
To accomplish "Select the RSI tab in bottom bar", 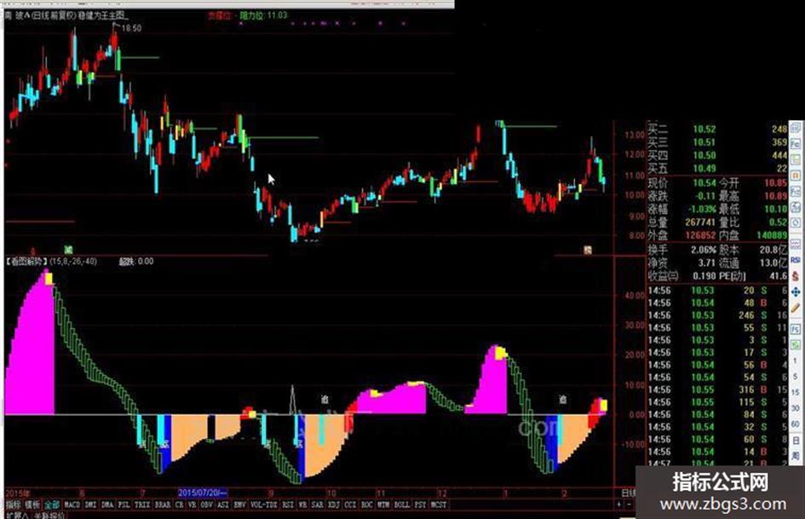I will tap(288, 505).
